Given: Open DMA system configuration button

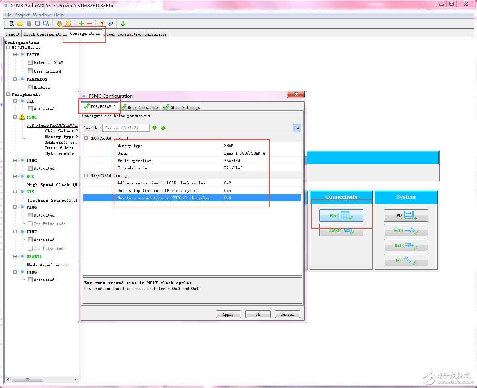Looking at the screenshot, I should coord(406,216).
